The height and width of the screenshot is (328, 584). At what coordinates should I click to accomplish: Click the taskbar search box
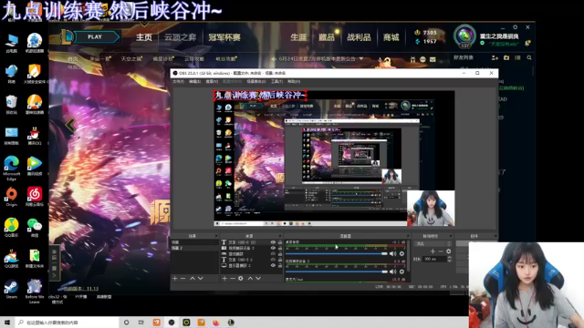coord(67,323)
